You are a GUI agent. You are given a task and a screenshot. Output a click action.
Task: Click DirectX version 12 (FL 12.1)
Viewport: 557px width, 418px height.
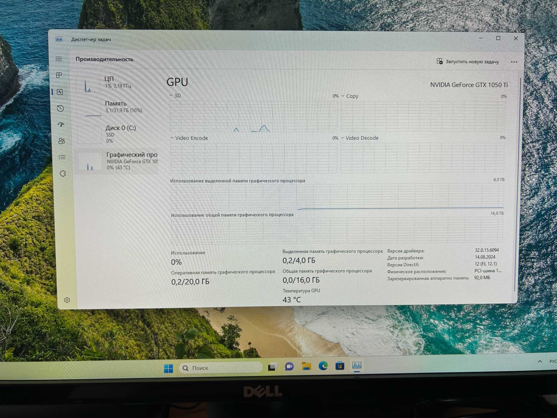486,264
